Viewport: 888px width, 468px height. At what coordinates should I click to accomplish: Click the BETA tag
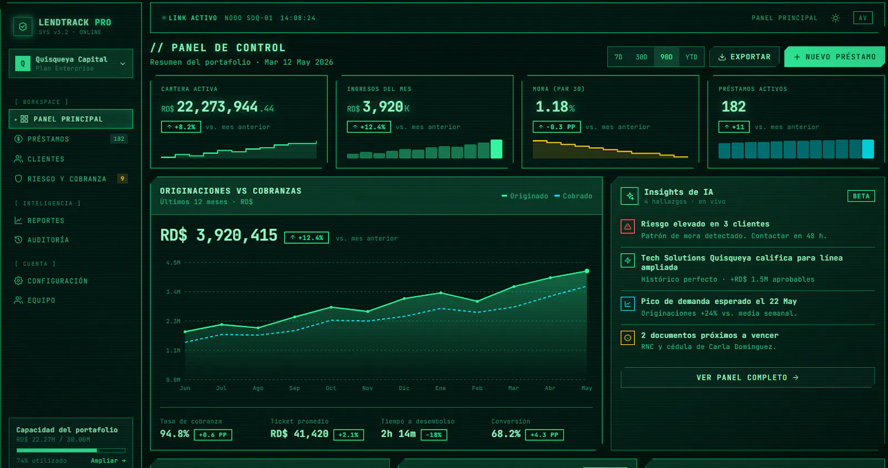coord(861,196)
